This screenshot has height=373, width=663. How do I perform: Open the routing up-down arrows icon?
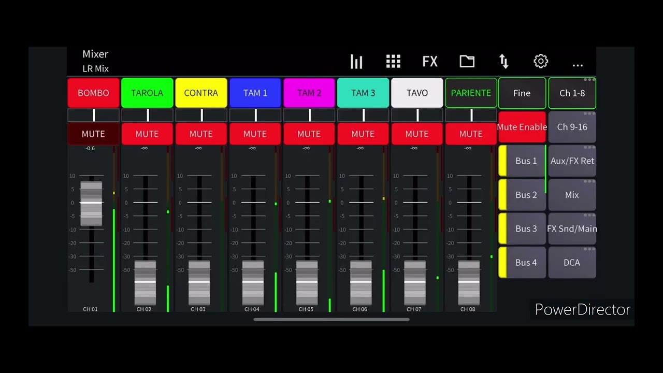(x=504, y=62)
